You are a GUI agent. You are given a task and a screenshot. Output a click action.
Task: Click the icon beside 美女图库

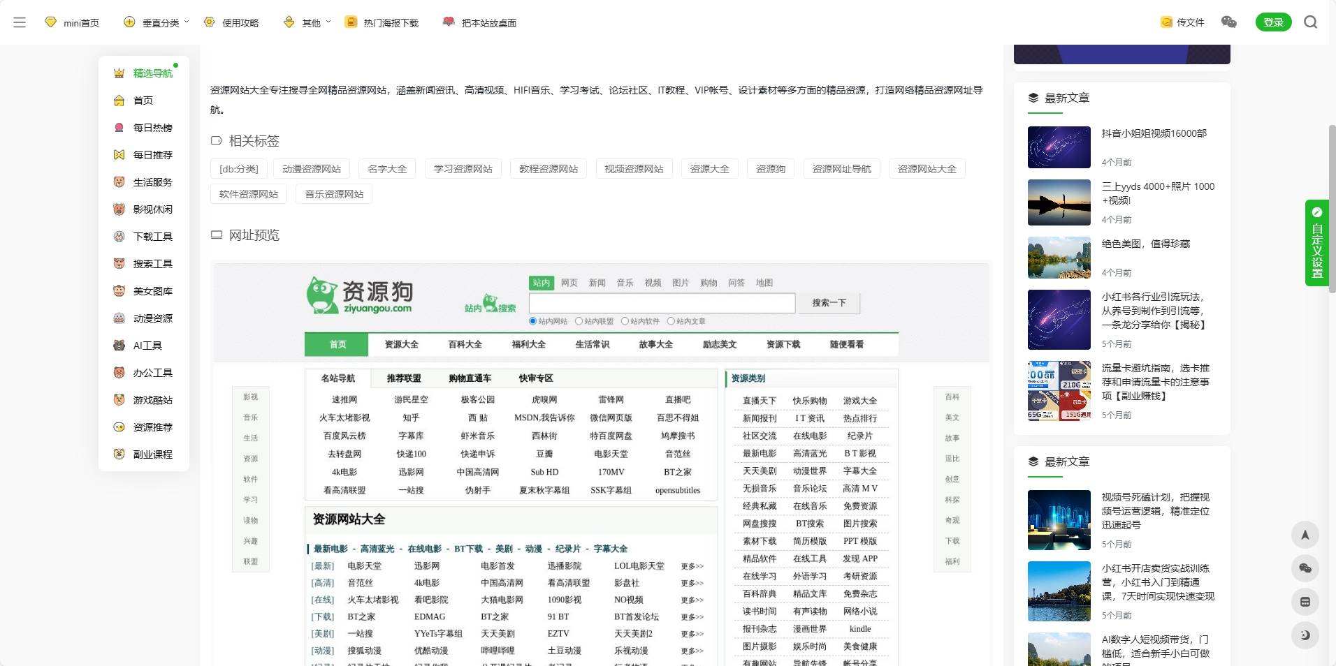tap(119, 291)
